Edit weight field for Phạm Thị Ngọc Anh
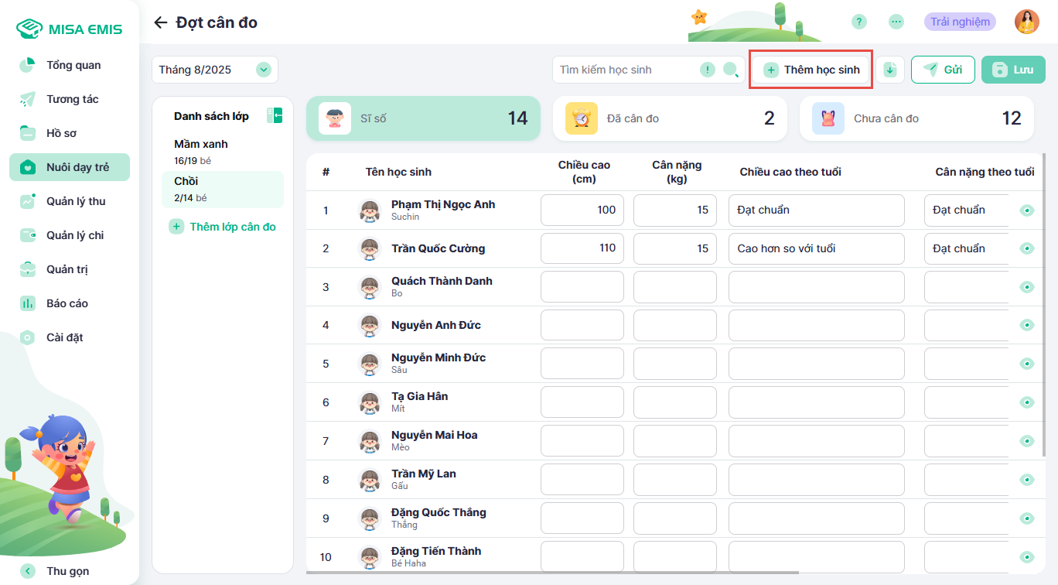 point(675,210)
